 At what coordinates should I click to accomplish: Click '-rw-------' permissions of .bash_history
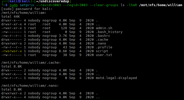click(x=12, y=32)
